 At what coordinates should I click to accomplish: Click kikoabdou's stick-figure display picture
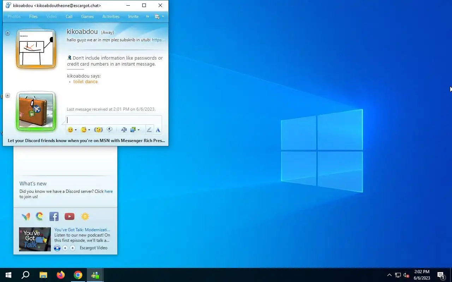36,49
